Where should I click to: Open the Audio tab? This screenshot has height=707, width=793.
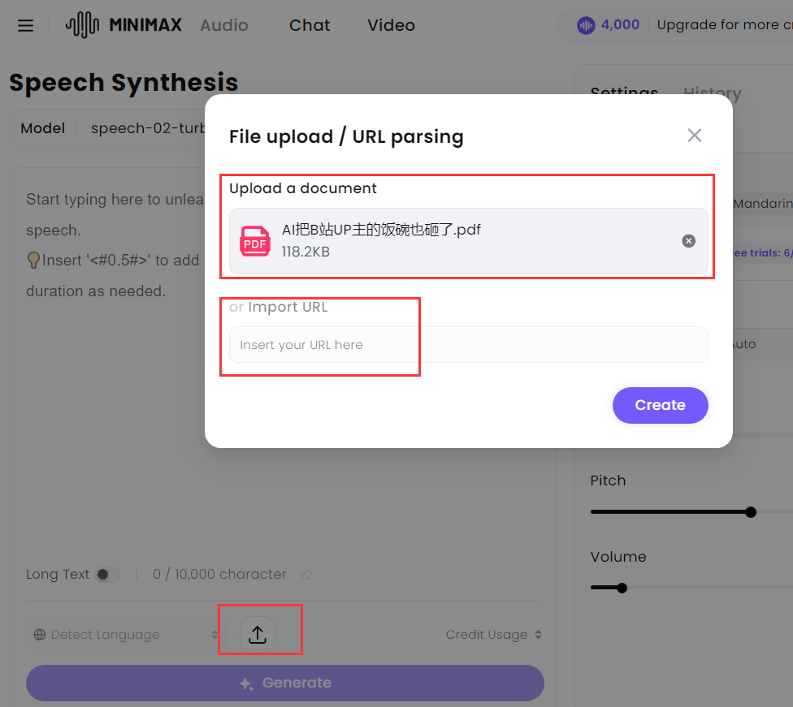pos(224,25)
